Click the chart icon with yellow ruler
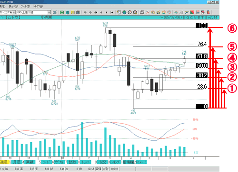 164,12
